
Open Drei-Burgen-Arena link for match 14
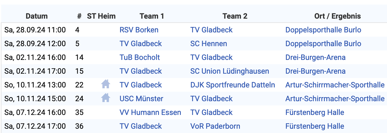click(x=315, y=57)
